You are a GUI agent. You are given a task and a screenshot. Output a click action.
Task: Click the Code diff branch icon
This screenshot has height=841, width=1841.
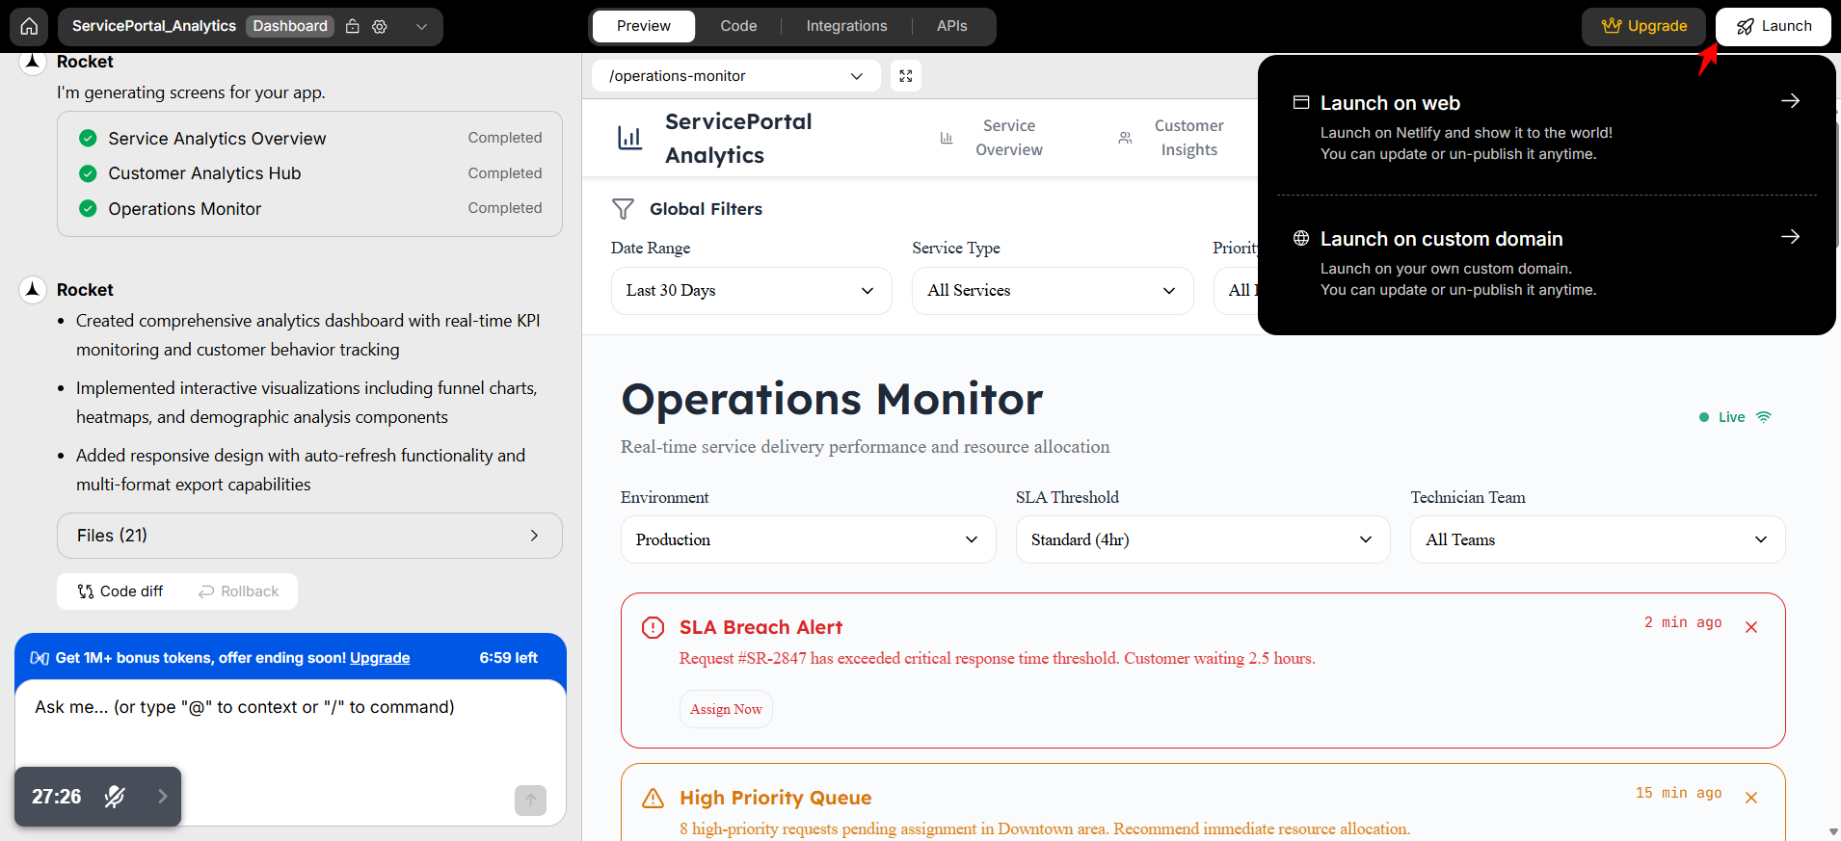[x=86, y=591]
